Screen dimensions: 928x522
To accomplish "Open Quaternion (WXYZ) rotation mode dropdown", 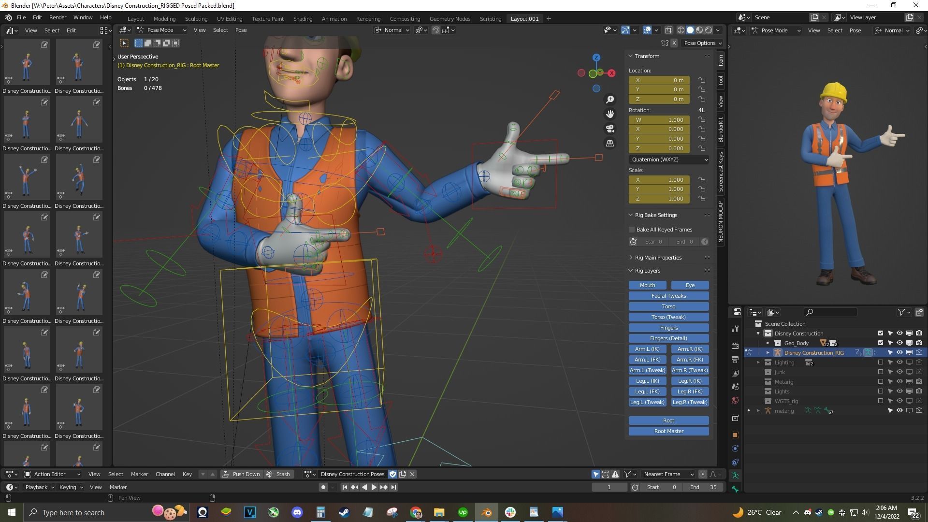I will click(668, 159).
